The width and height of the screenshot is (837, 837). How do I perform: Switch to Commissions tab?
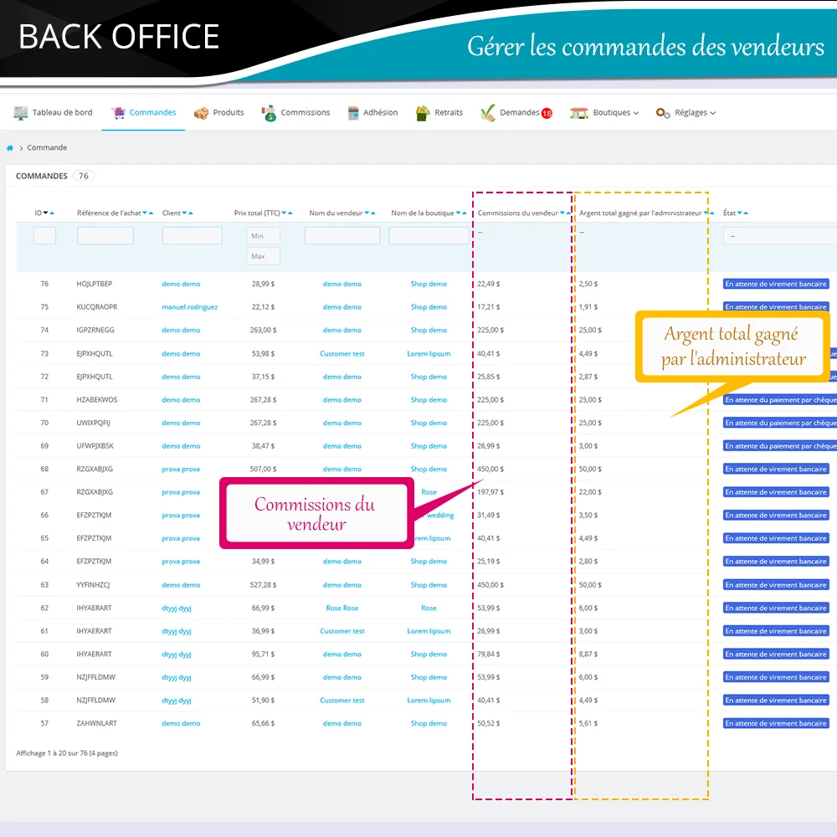(x=295, y=113)
